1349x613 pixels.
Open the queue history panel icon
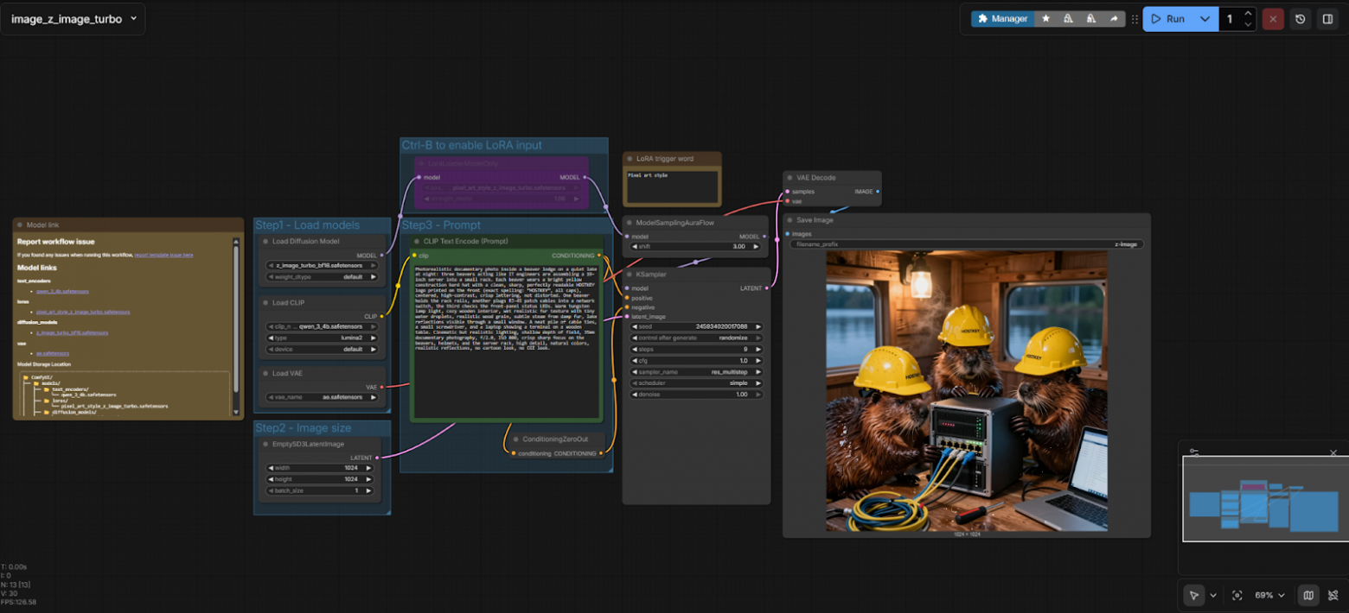point(1300,18)
